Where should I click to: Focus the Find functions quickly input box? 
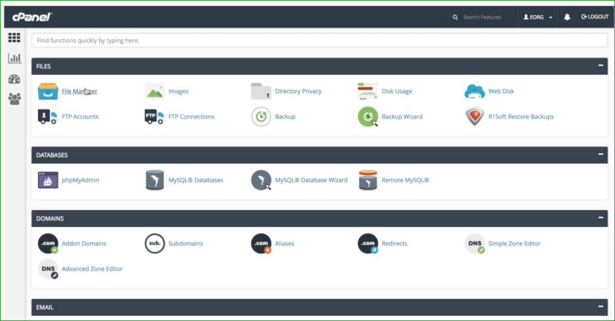pyautogui.click(x=319, y=41)
